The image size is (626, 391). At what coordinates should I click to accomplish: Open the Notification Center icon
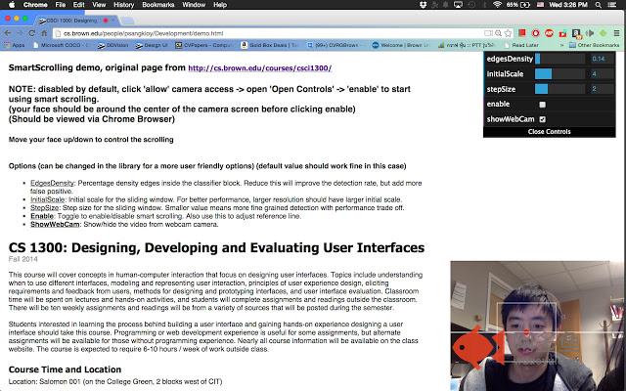tap(611, 5)
